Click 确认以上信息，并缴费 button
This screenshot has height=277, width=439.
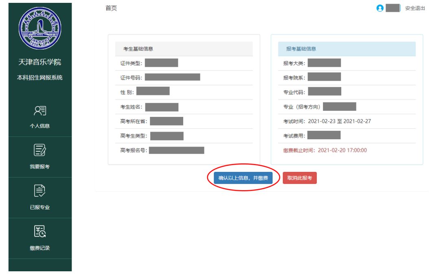point(243,178)
